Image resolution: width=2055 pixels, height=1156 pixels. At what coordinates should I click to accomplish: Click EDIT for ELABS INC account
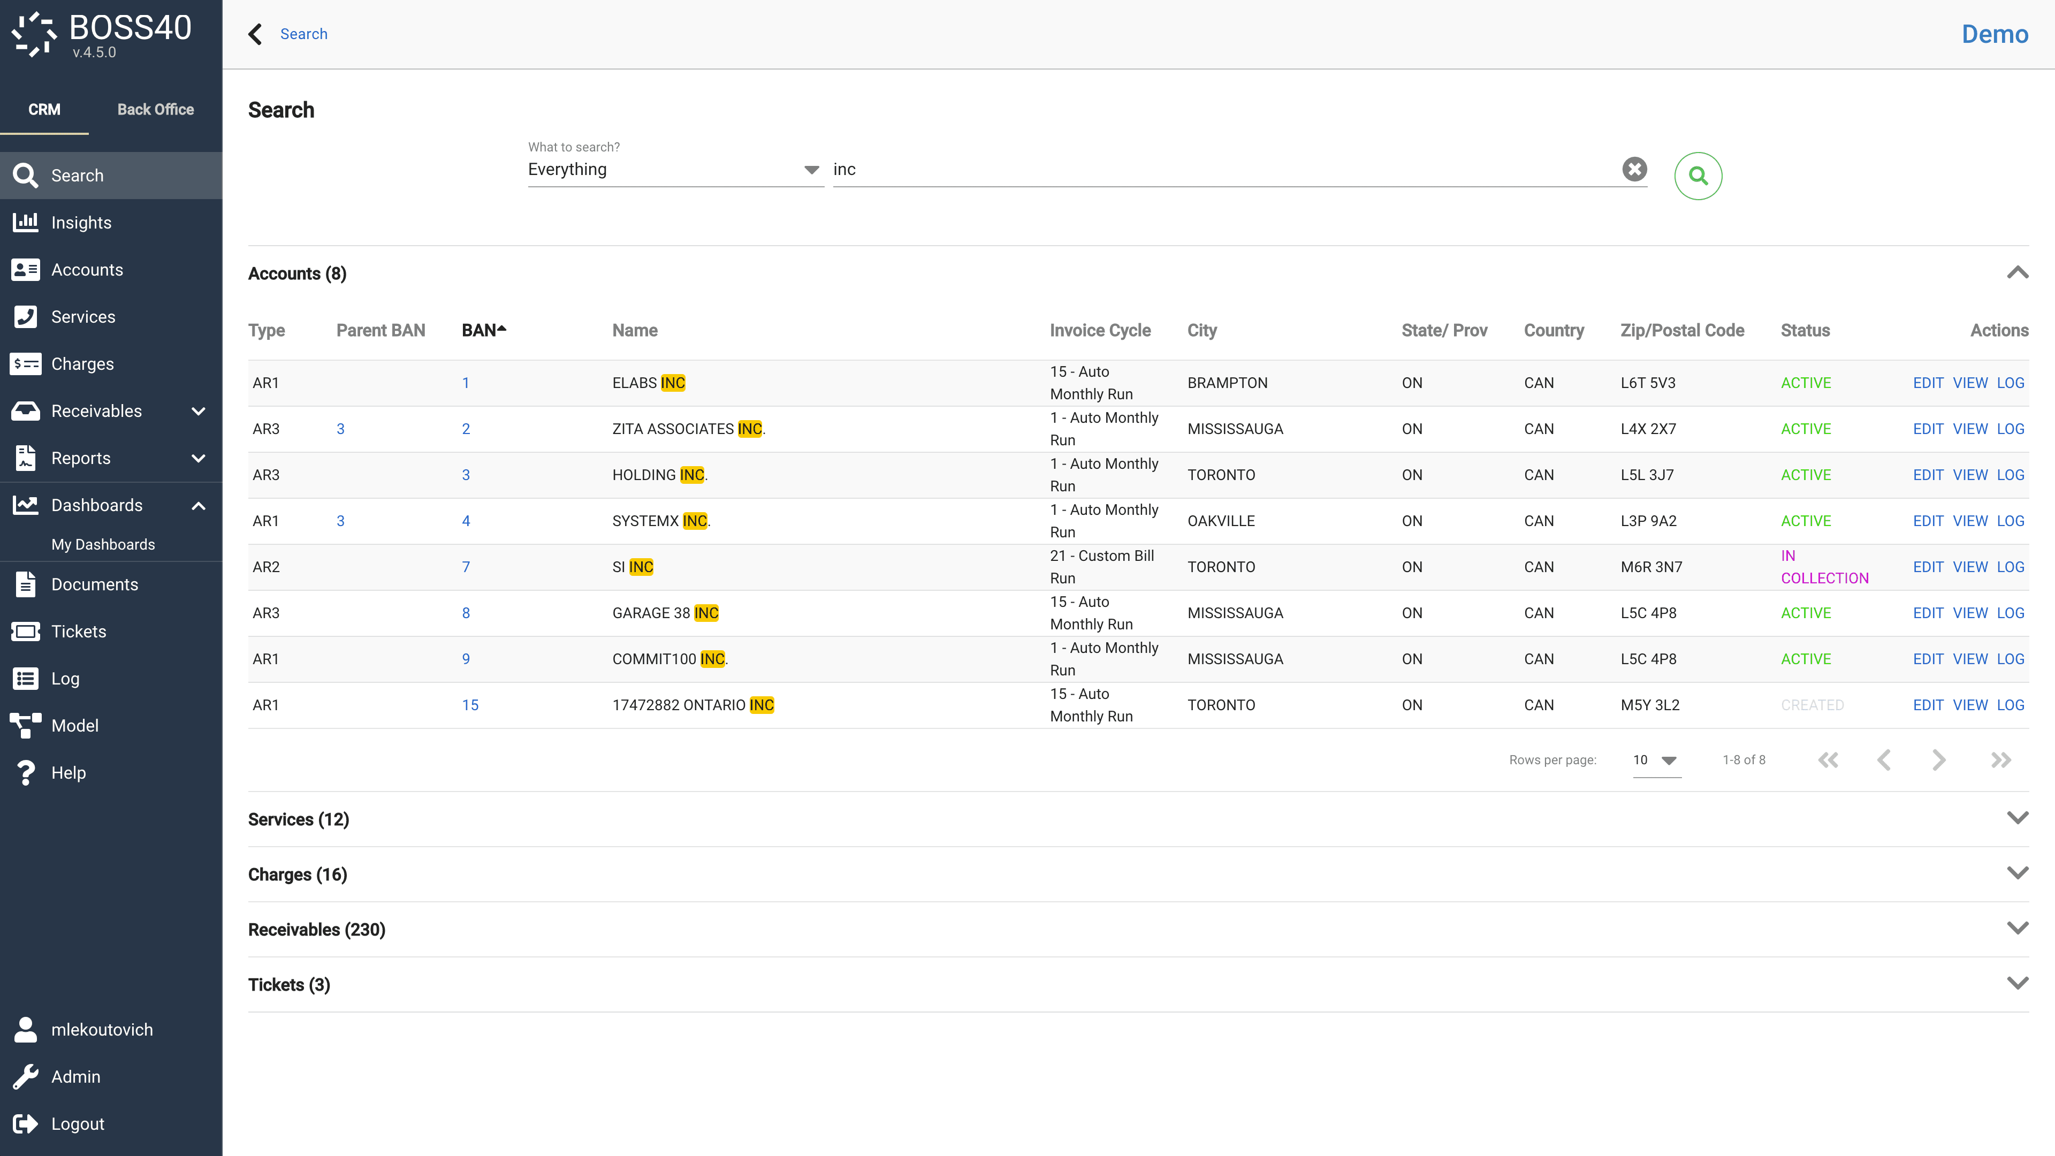tap(1927, 383)
